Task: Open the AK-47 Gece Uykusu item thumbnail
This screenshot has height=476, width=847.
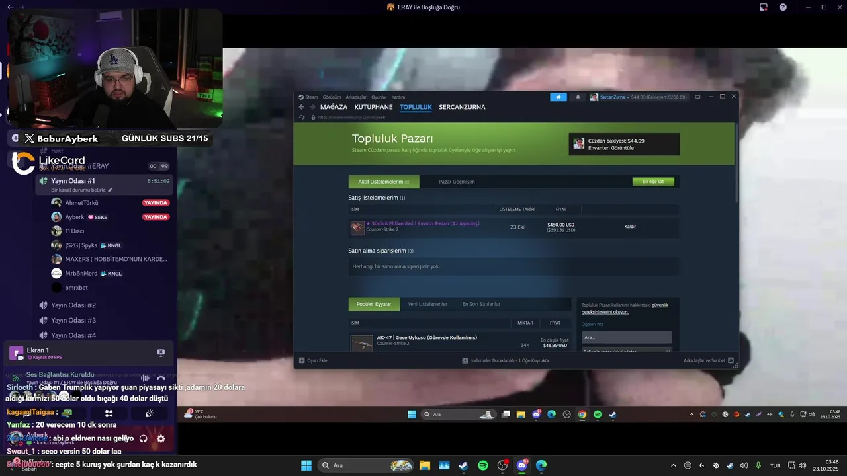Action: [x=362, y=343]
